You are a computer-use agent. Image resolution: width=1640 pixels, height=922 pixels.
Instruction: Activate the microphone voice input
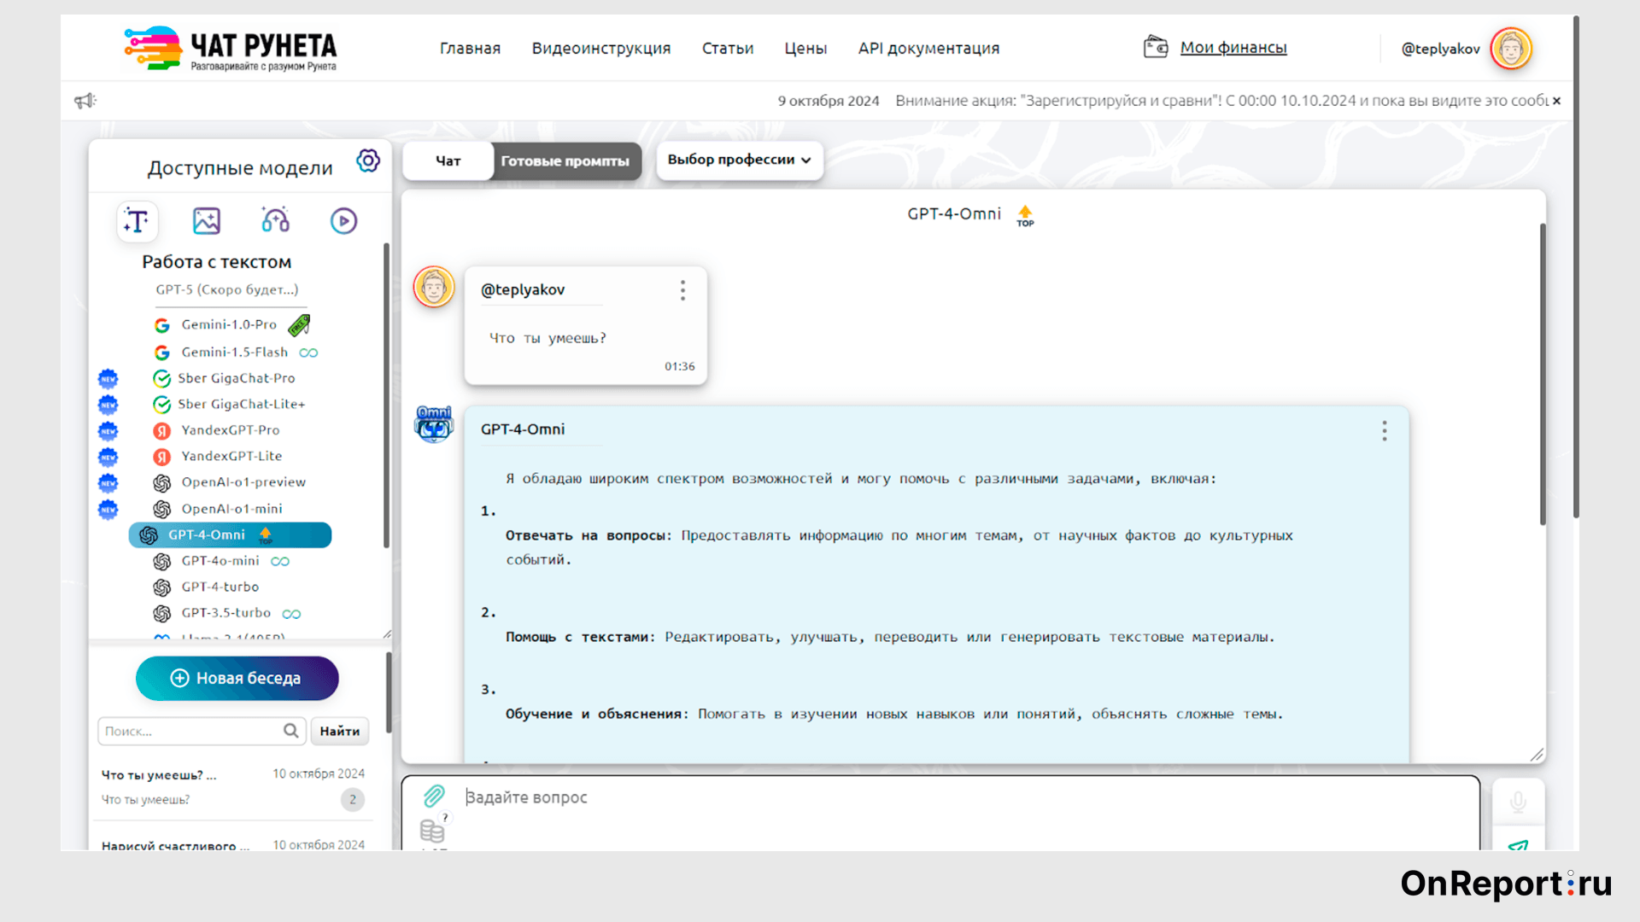(1518, 802)
